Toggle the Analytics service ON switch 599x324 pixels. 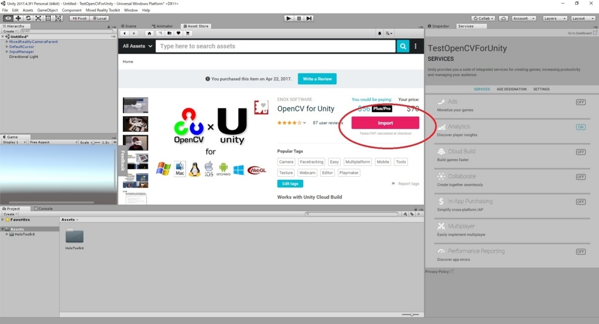pos(581,127)
